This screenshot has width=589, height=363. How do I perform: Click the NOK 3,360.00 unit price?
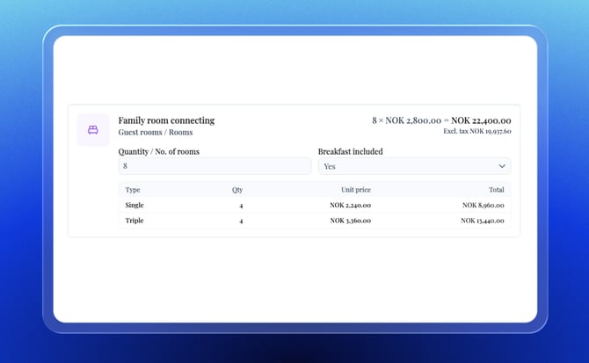click(x=351, y=221)
